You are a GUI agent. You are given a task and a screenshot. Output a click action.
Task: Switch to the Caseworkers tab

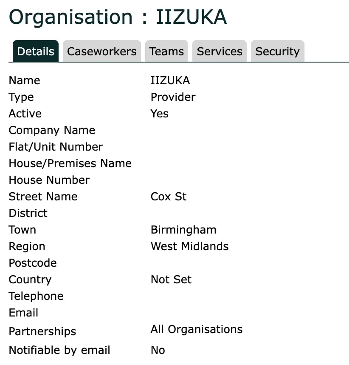pyautogui.click(x=102, y=51)
